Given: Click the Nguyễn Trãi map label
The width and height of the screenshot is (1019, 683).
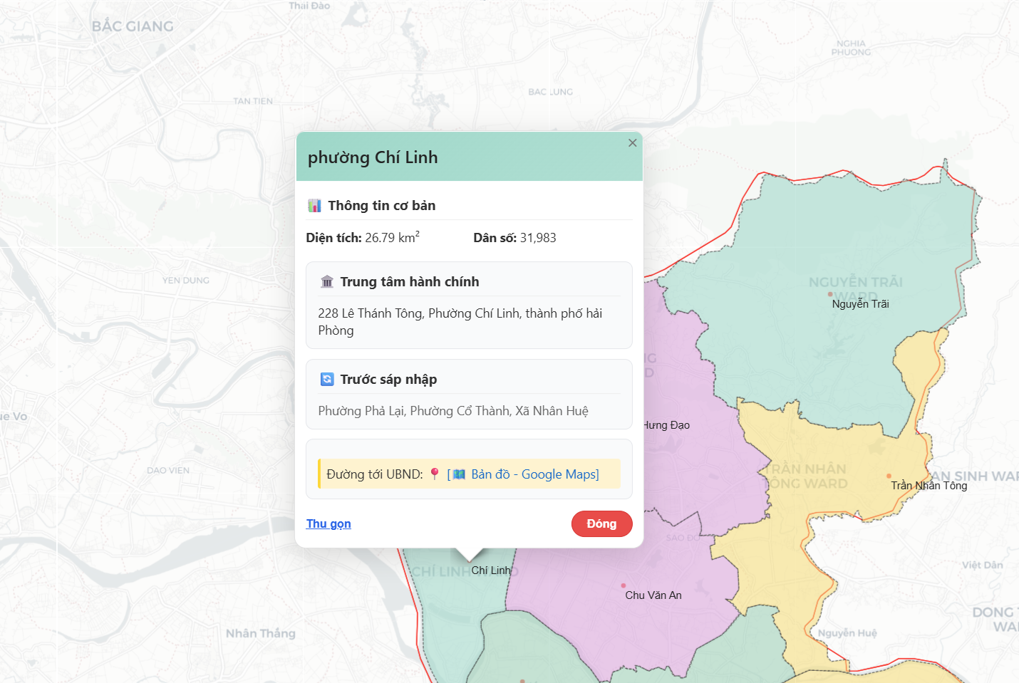Looking at the screenshot, I should [860, 304].
